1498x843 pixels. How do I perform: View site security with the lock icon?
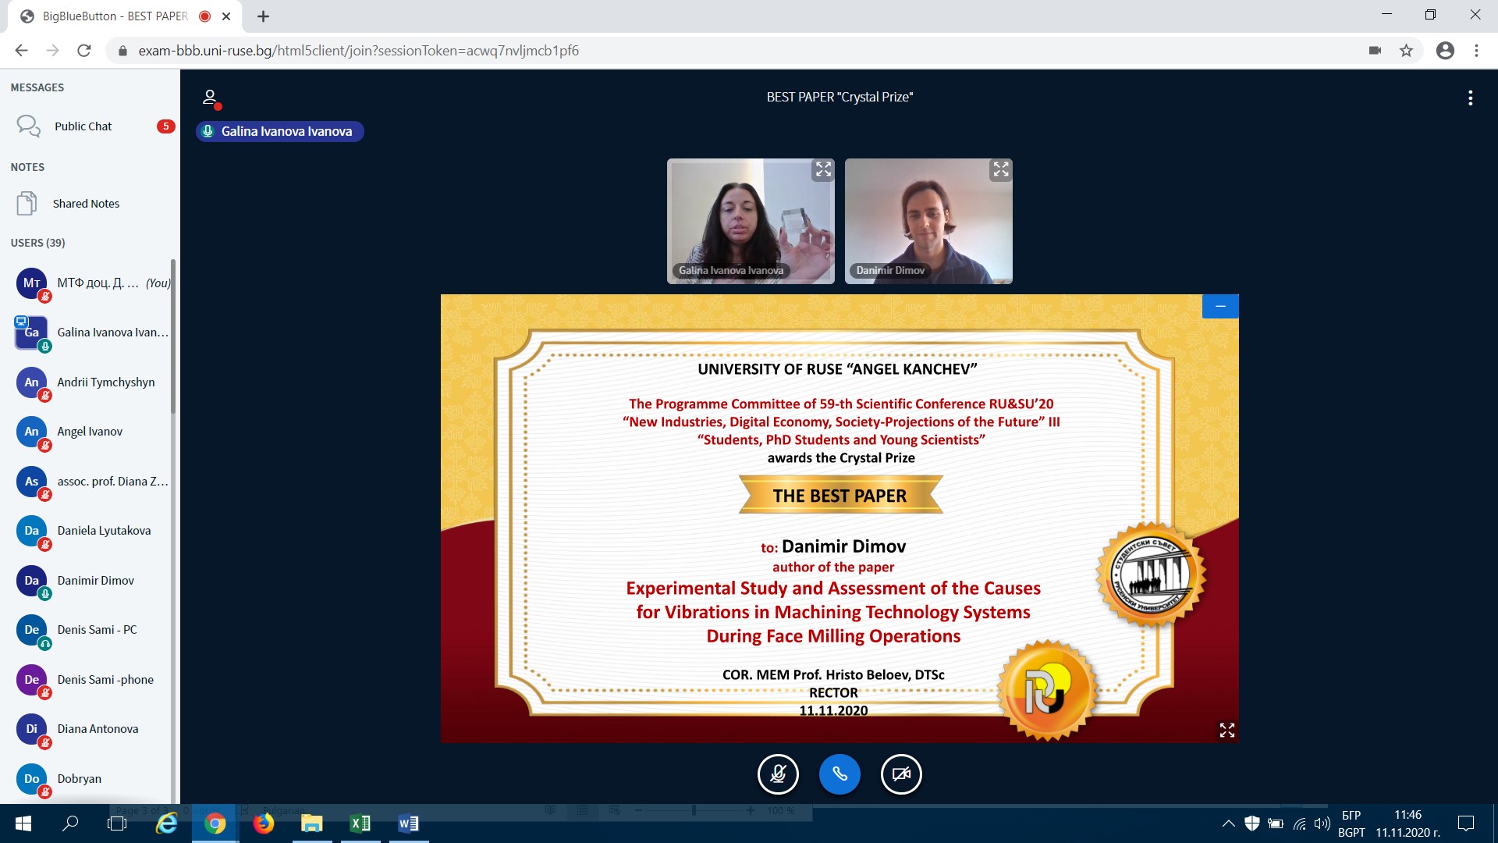click(x=122, y=51)
